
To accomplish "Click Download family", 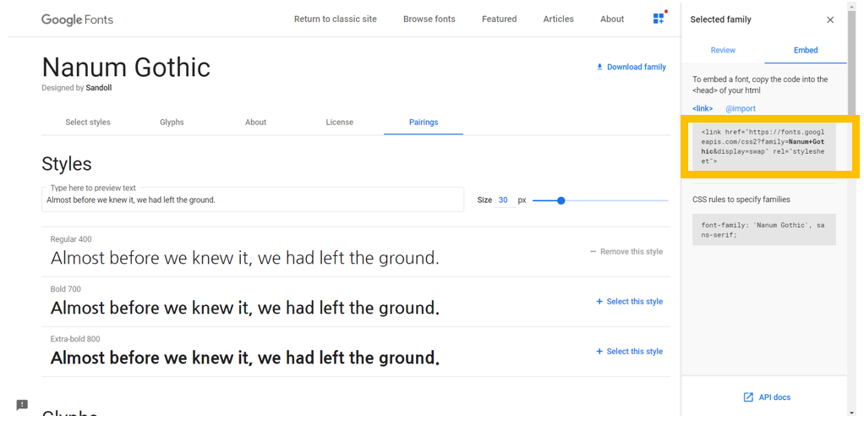I will click(631, 67).
